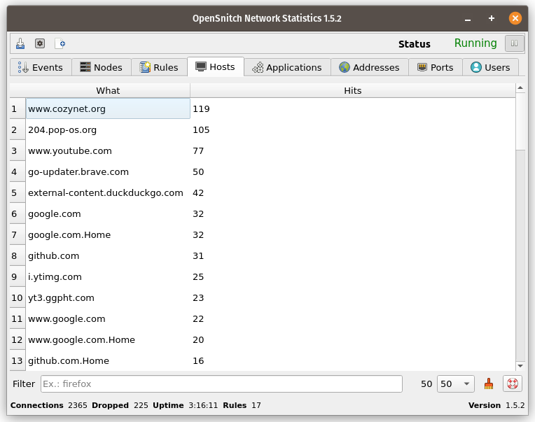Go to the Rules tab
The width and height of the screenshot is (535, 422).
(159, 67)
